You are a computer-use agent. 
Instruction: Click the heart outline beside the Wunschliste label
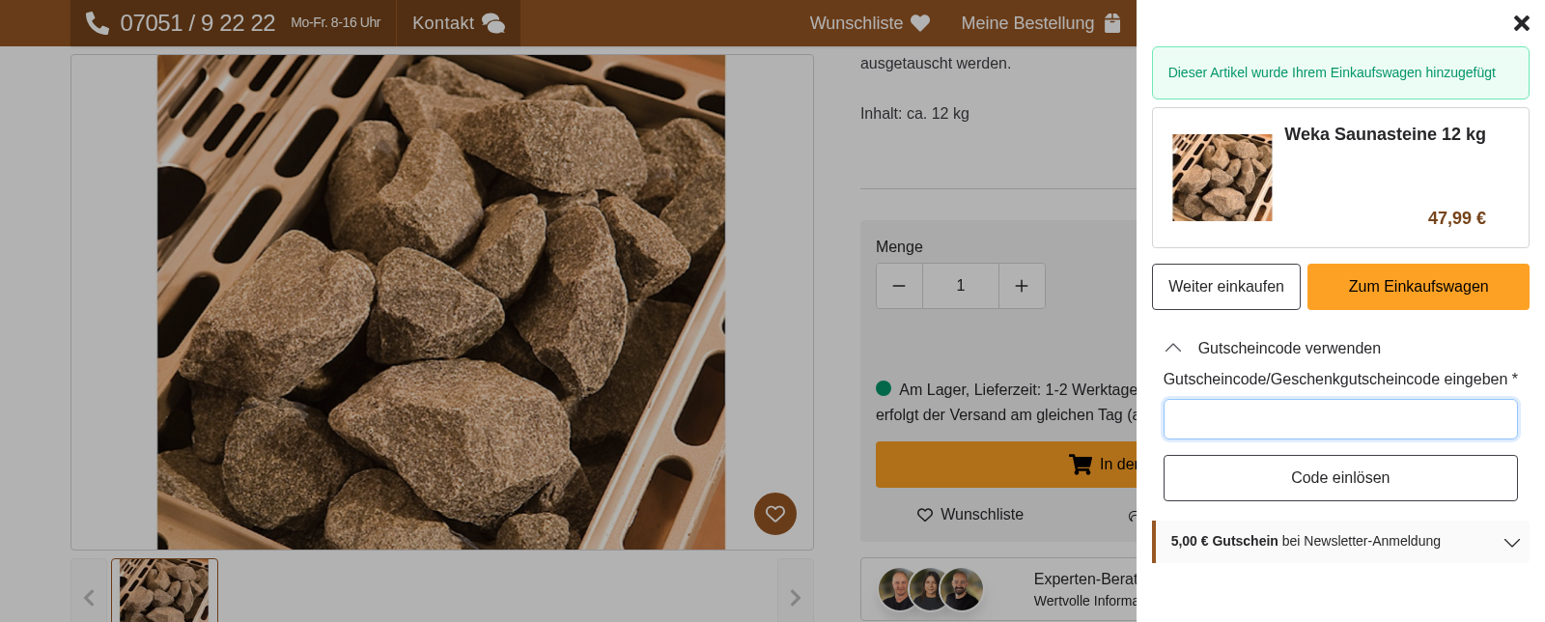(x=925, y=515)
